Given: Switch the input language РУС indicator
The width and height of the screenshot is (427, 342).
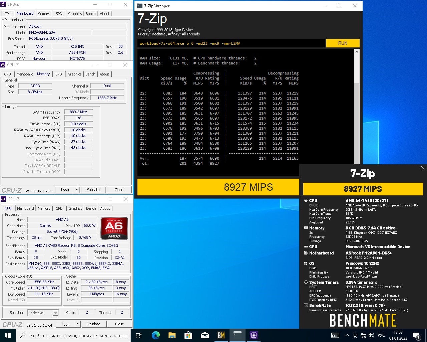Looking at the screenshot, I should coord(381,335).
